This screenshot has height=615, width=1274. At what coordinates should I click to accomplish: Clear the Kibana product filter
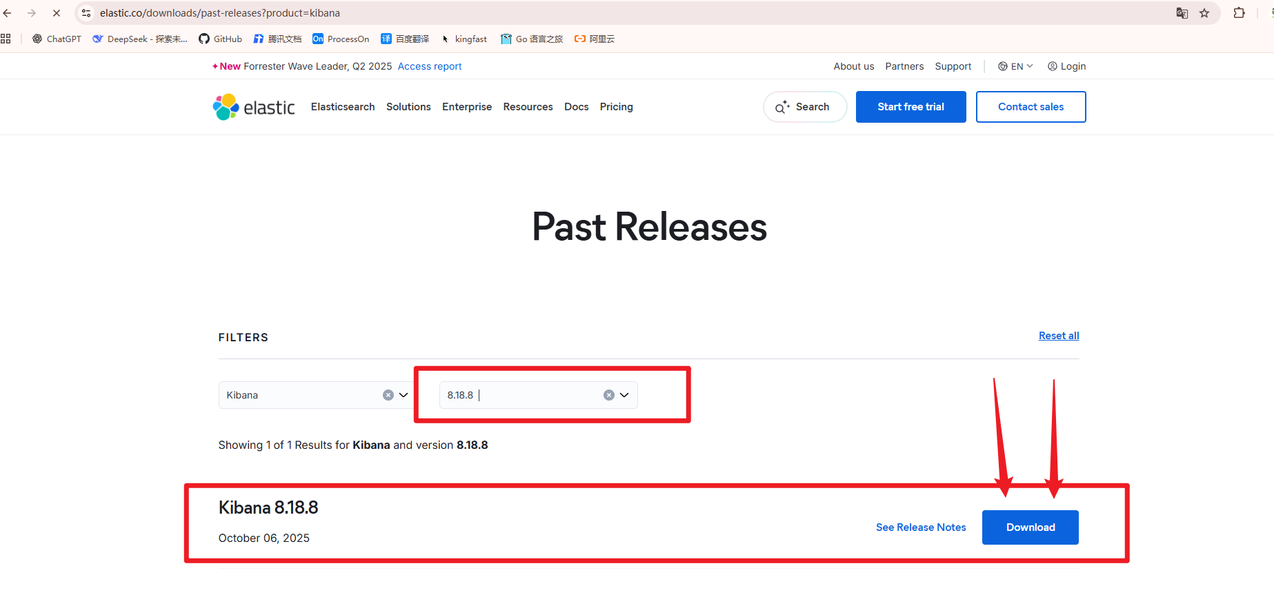388,395
